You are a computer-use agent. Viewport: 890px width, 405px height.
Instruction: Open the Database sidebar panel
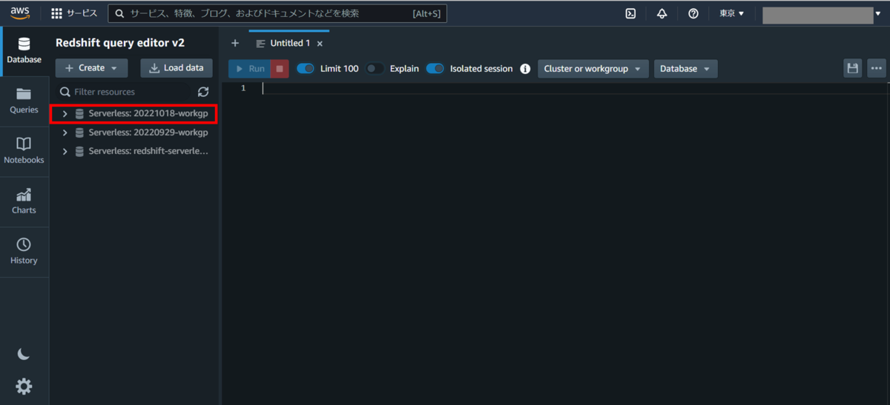click(x=24, y=50)
